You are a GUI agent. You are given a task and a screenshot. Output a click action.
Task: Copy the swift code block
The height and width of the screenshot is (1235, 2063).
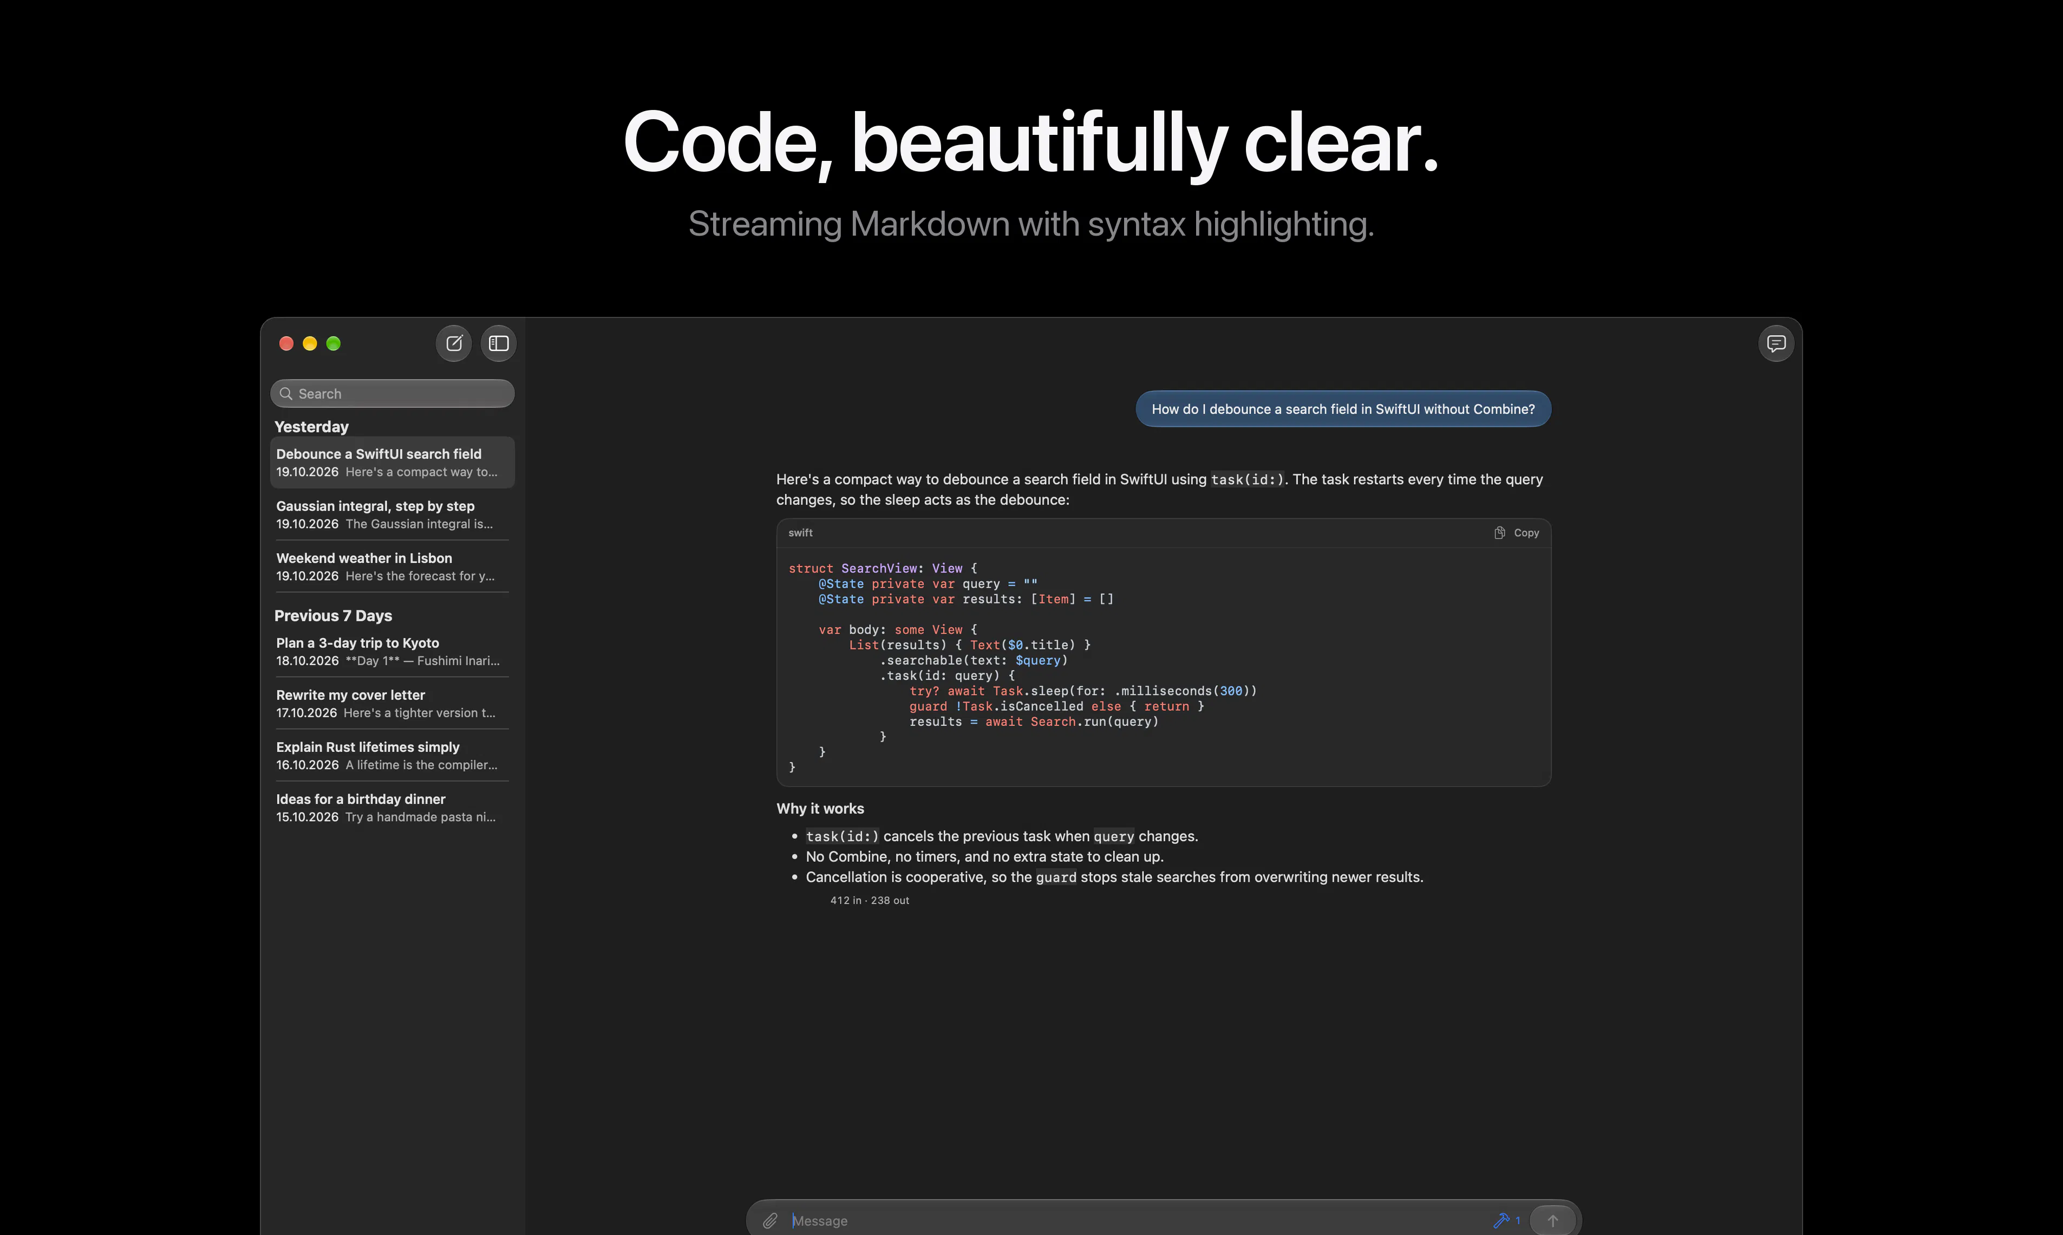coord(1517,532)
